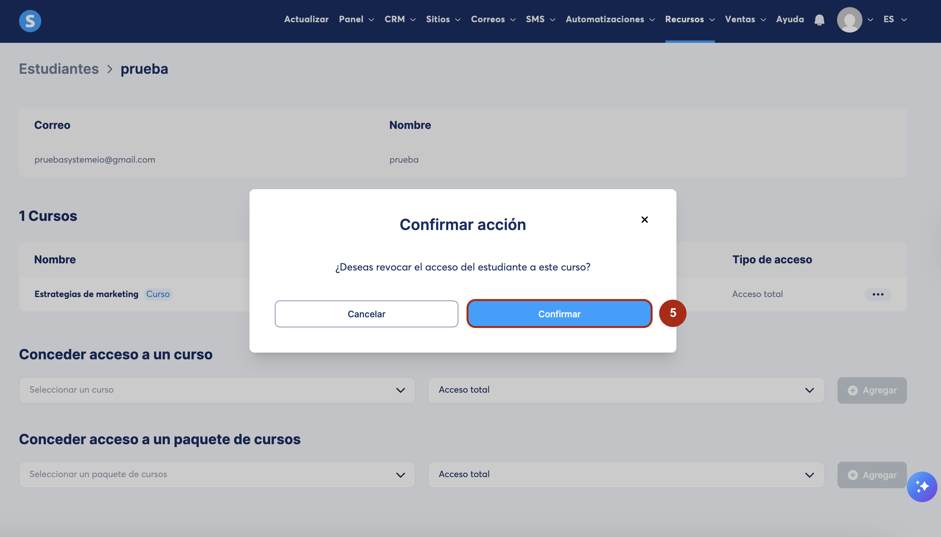Close the Confirmar acción dialog with X
The width and height of the screenshot is (941, 537).
(x=645, y=220)
